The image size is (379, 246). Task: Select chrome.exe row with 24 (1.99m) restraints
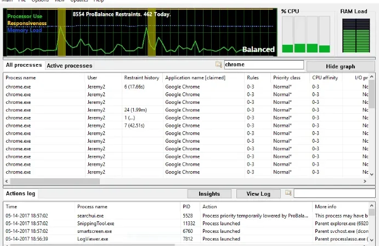[185, 110]
